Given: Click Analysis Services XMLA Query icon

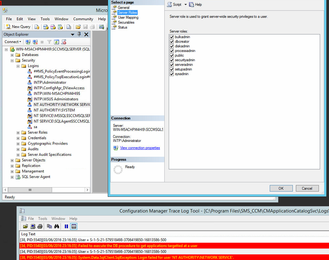Looking at the screenshot, I should click(60, 27).
